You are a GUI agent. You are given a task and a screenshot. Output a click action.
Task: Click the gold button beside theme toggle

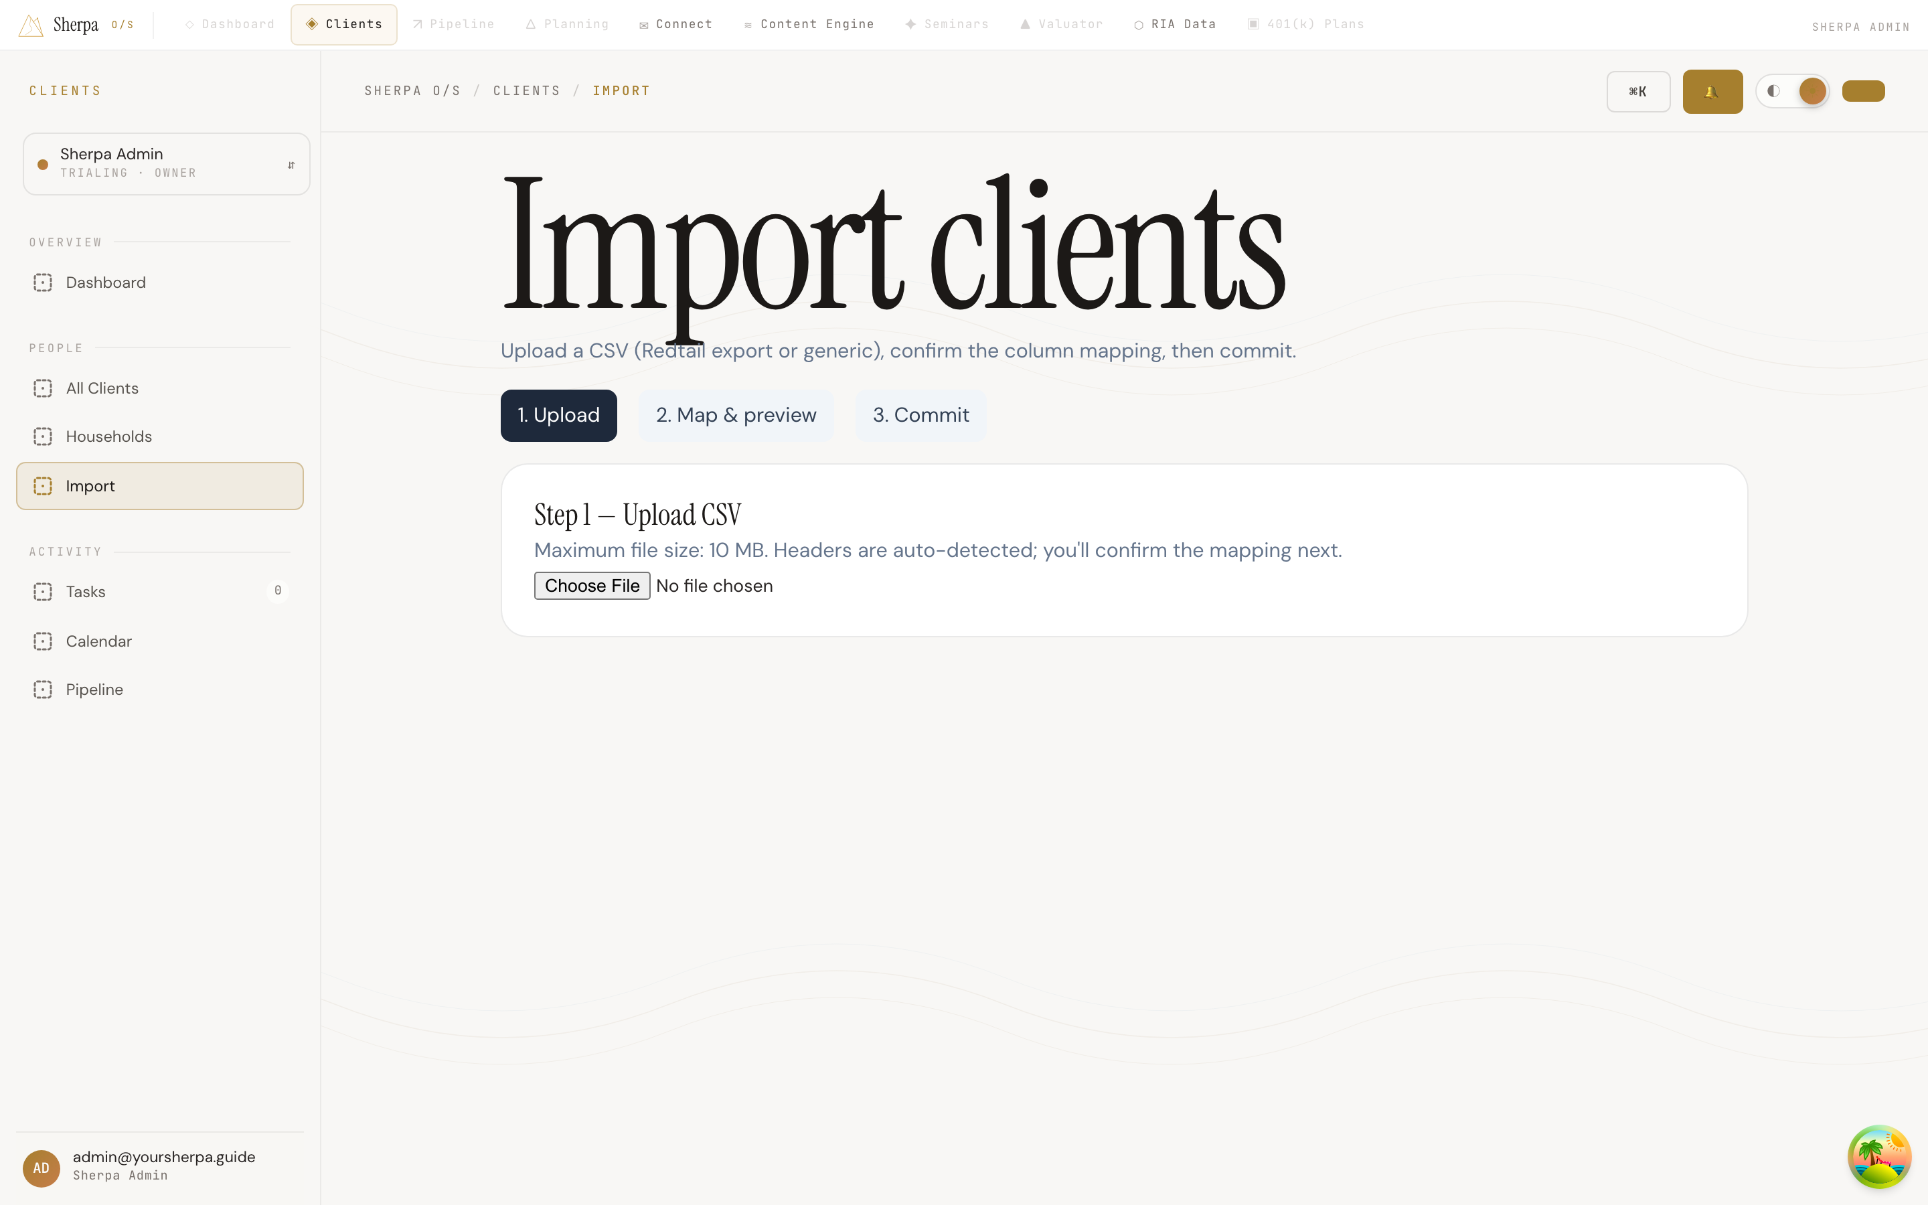click(x=1862, y=91)
